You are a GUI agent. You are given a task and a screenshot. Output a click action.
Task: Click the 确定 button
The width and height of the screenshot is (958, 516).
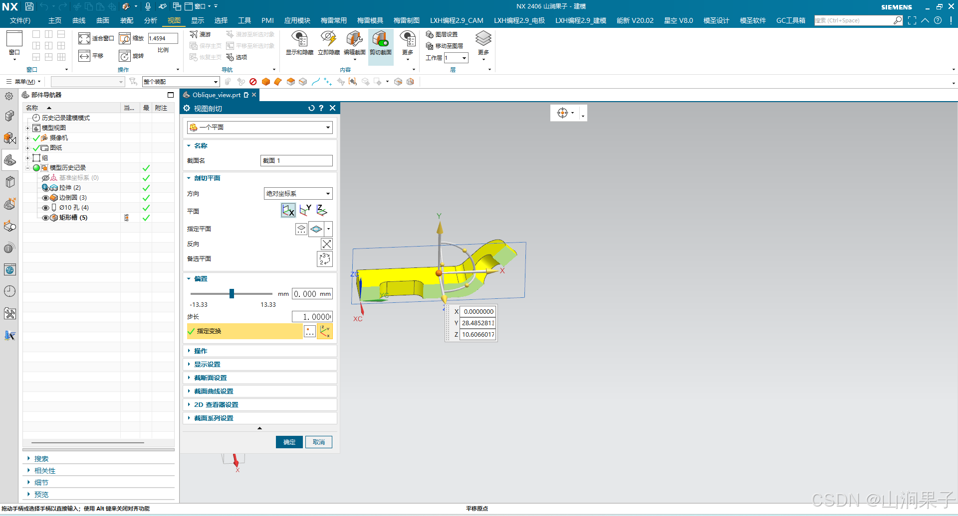(x=289, y=442)
